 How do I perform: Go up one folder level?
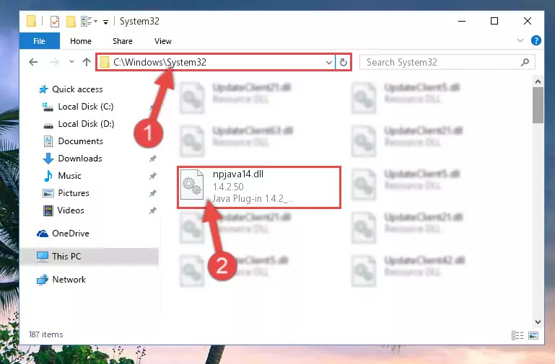click(87, 62)
